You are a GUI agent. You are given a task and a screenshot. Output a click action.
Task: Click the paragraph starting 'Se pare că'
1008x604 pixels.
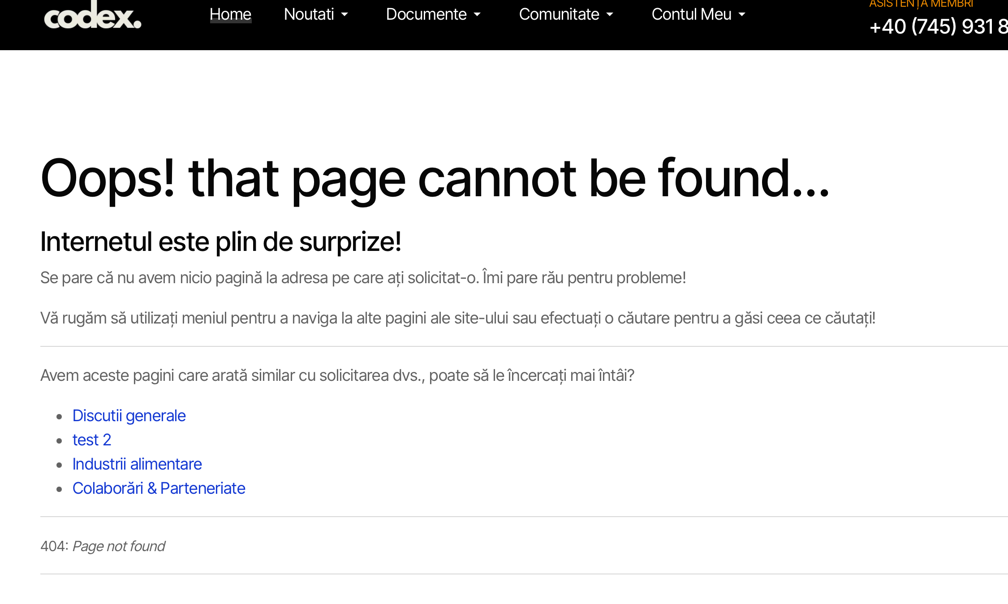pos(363,278)
